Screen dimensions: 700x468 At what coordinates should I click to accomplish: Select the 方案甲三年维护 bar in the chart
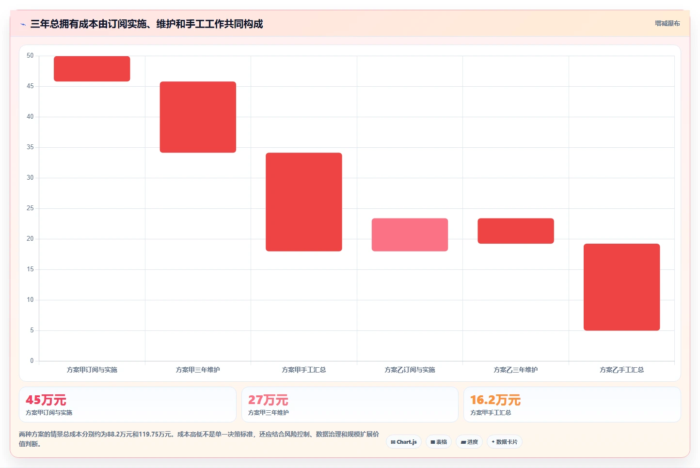[x=198, y=117]
